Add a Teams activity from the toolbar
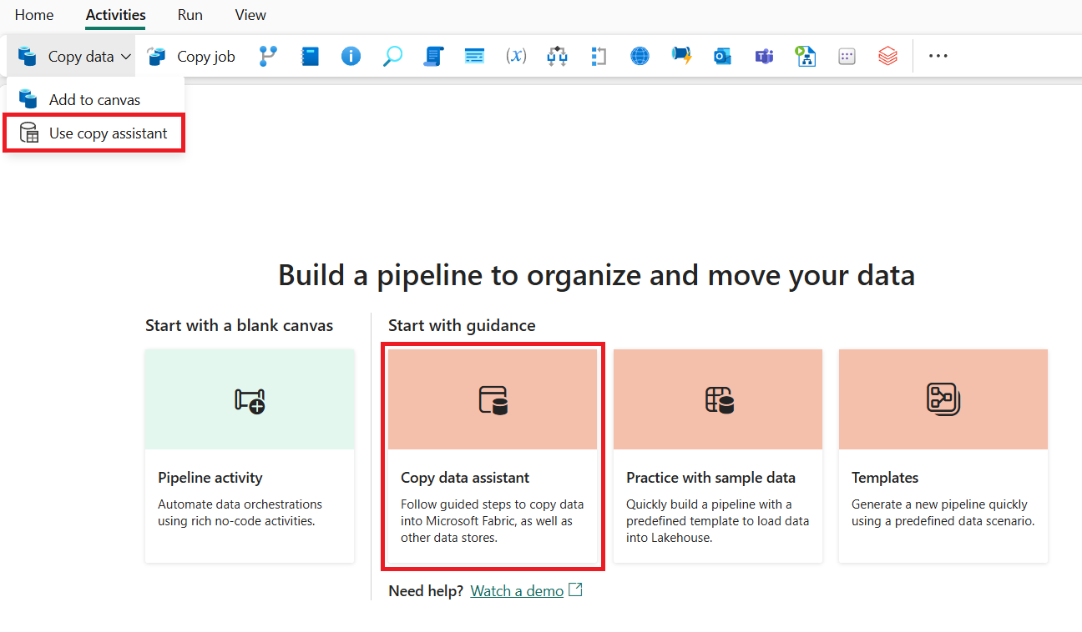Image resolution: width=1082 pixels, height=632 pixels. click(x=764, y=57)
